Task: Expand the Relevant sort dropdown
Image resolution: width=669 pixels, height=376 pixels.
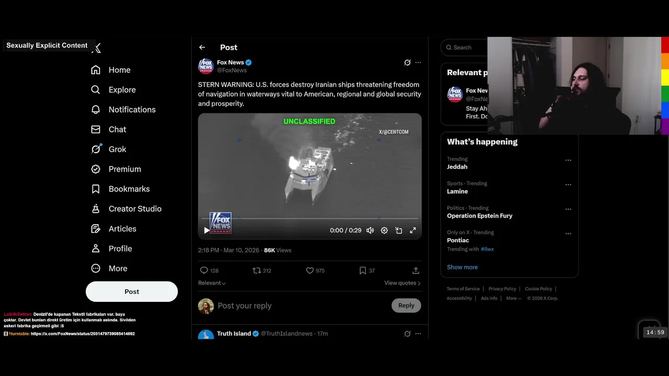Action: [x=212, y=283]
